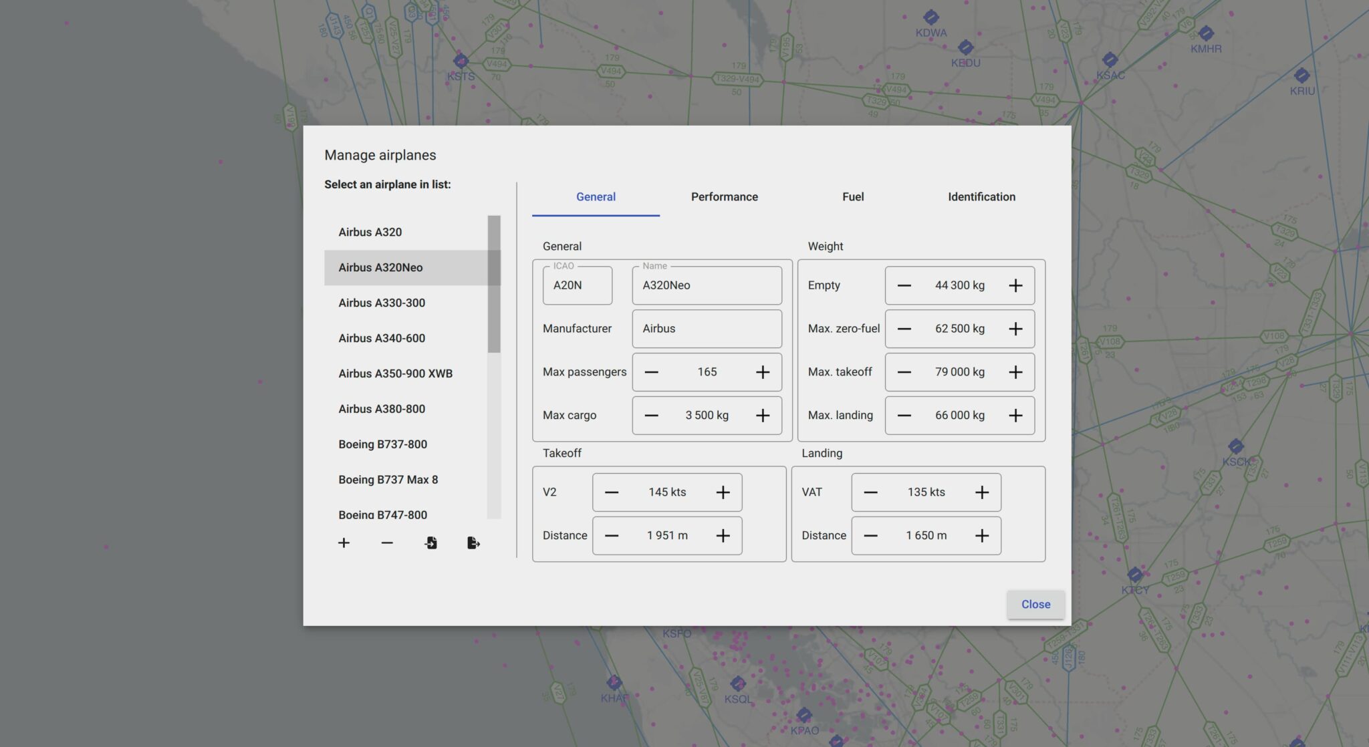Delete selected airplane with the minus icon
1369x747 pixels.
387,543
